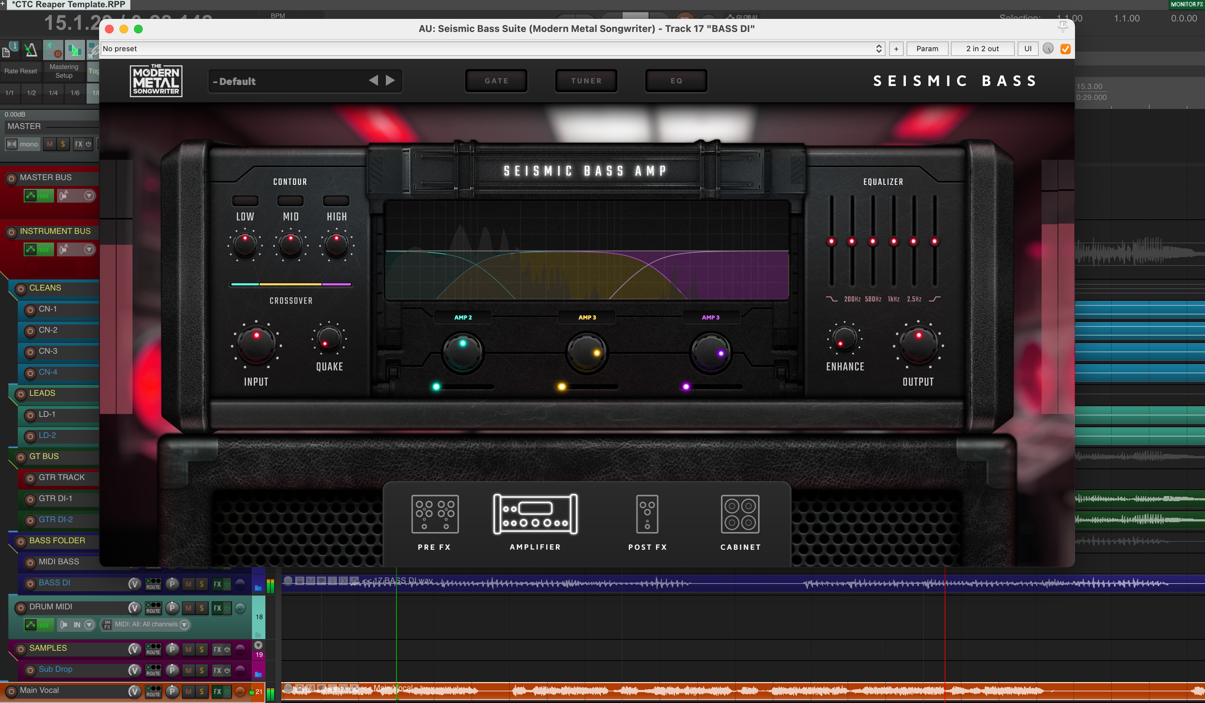Toggle the LOW contour switch
Screen dimensions: 1205x703
coord(245,200)
